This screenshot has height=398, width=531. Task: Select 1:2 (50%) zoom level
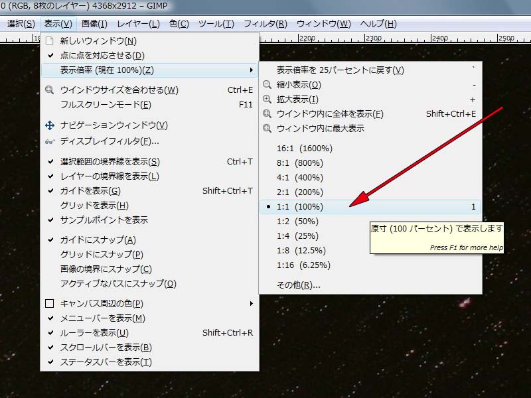pyautogui.click(x=370, y=221)
